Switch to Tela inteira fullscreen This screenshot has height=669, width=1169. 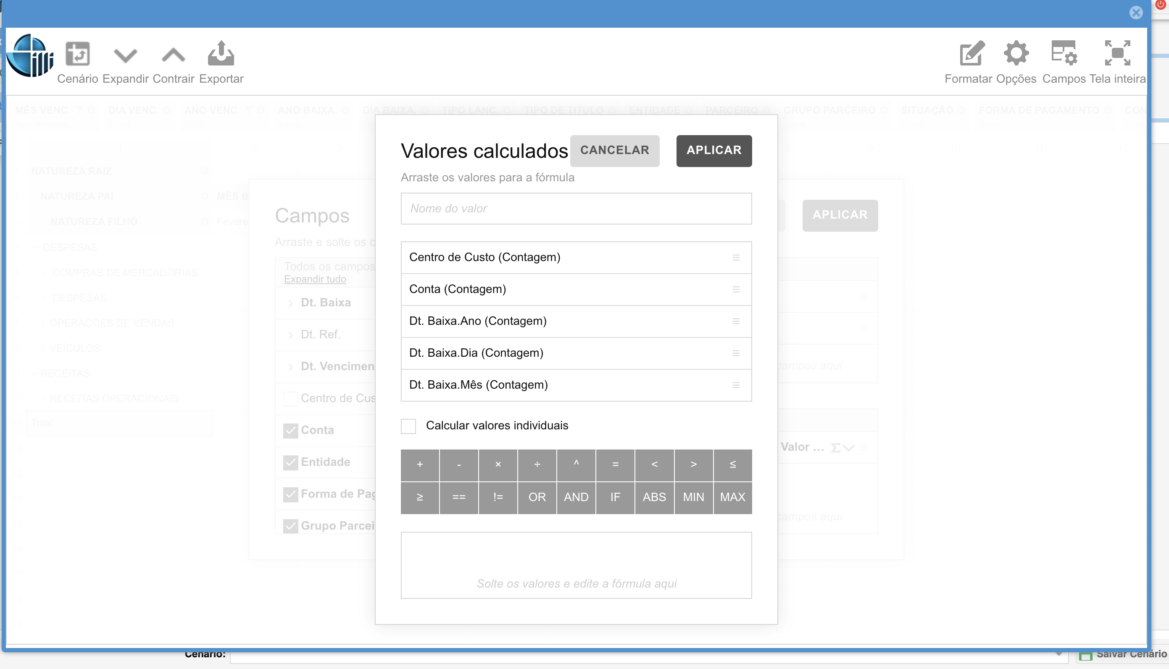(1117, 53)
